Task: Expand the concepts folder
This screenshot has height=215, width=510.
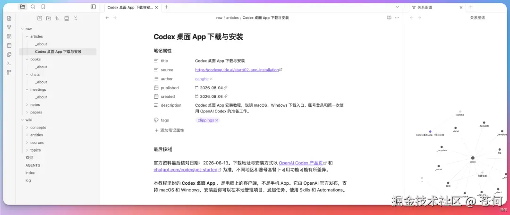Action: [27, 128]
